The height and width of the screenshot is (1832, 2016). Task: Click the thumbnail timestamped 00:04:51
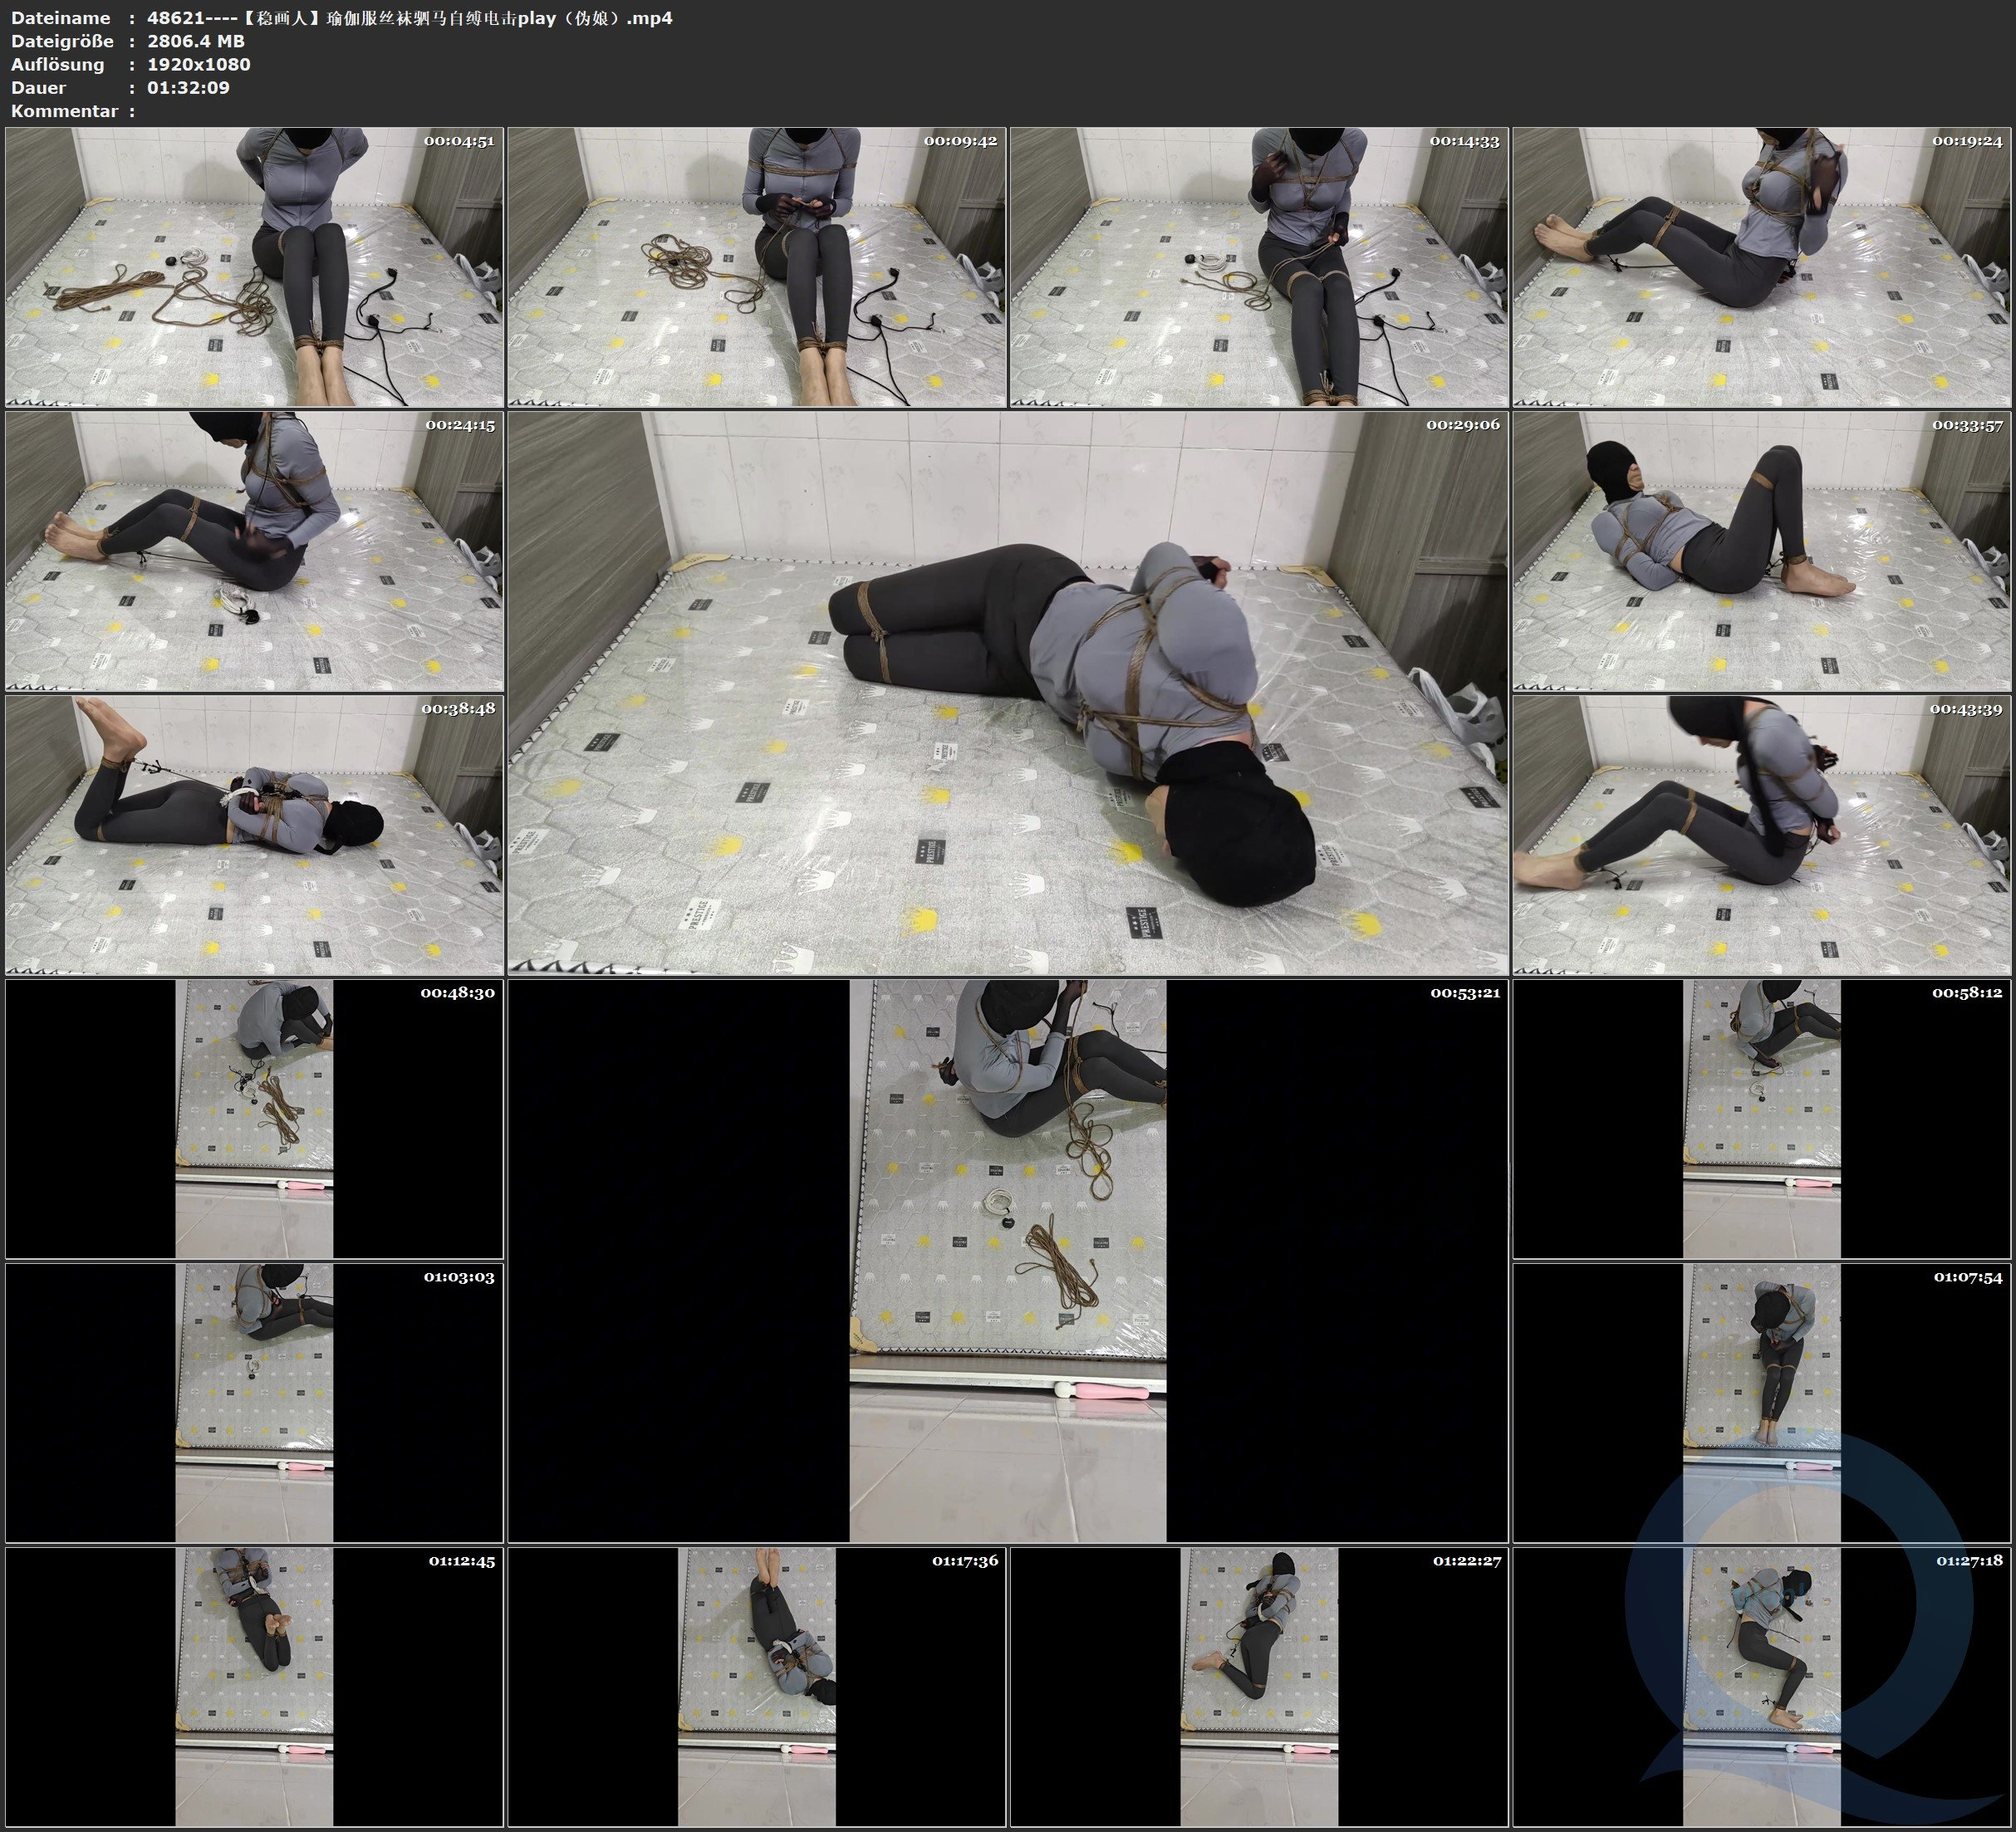254,266
